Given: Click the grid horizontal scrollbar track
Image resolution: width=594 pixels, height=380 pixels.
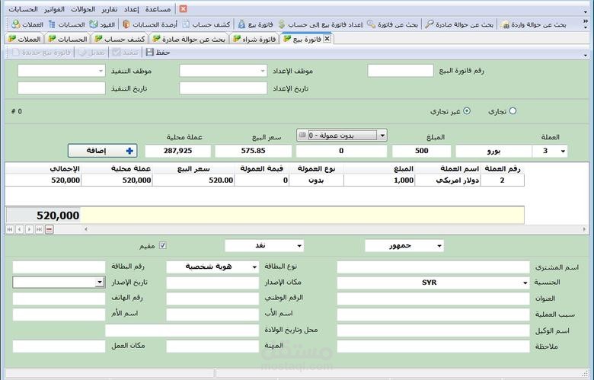Looking at the screenshot, I should [334, 229].
